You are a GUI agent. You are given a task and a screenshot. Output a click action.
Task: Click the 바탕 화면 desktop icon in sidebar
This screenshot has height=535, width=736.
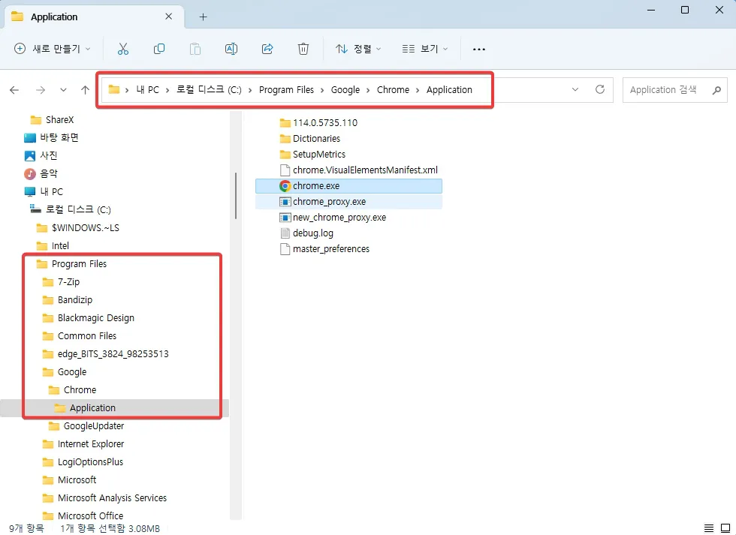click(x=29, y=138)
